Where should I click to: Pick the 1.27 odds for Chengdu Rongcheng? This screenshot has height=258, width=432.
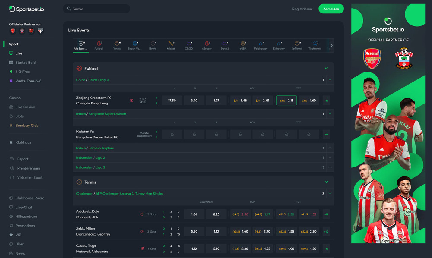click(x=216, y=101)
